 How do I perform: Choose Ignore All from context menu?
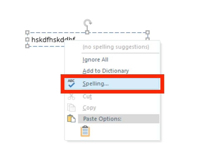[x=95, y=60]
